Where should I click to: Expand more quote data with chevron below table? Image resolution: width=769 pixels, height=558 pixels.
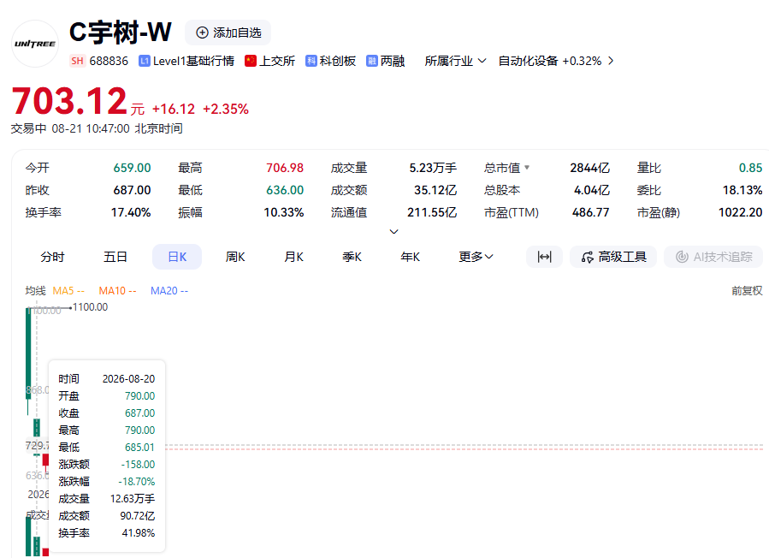coord(393,231)
